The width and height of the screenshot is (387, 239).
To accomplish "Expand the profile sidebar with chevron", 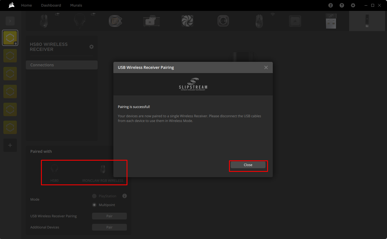I will pos(10,21).
